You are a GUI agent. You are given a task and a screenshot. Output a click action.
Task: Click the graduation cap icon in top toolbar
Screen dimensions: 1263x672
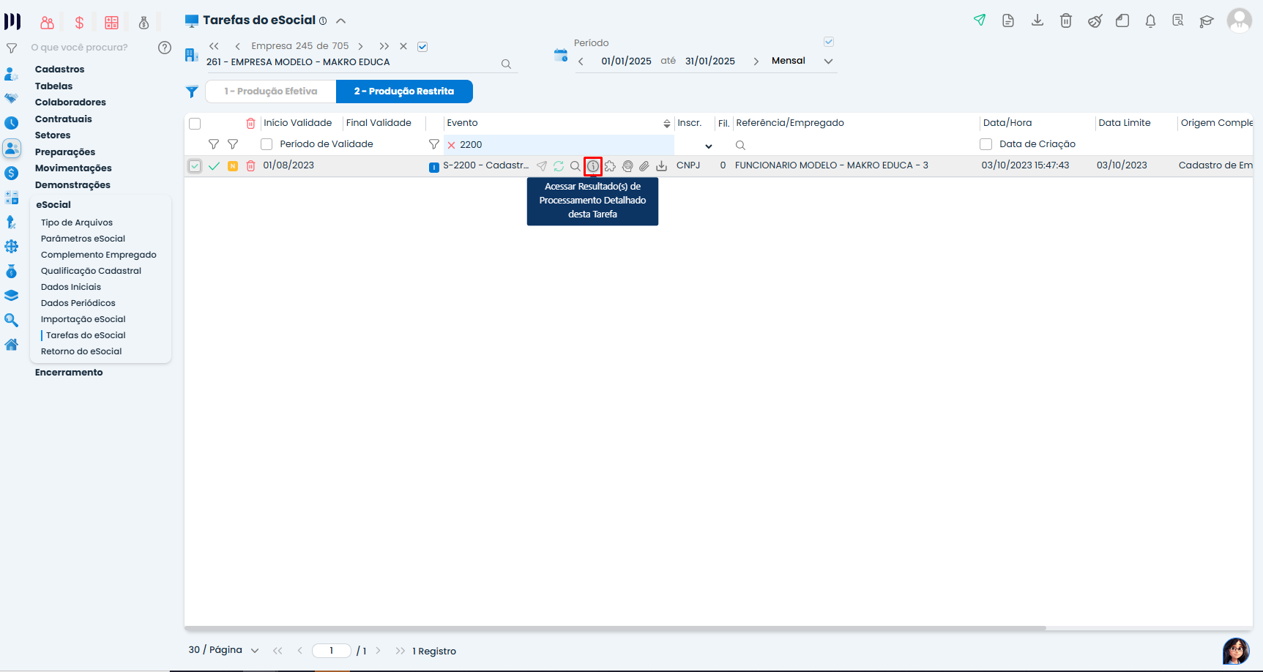pyautogui.click(x=1206, y=20)
